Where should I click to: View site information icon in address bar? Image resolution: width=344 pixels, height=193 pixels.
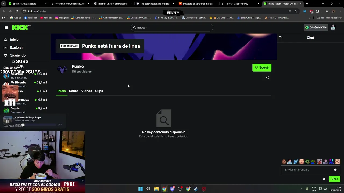[24, 11]
